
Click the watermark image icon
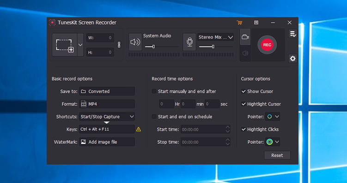tap(83, 142)
